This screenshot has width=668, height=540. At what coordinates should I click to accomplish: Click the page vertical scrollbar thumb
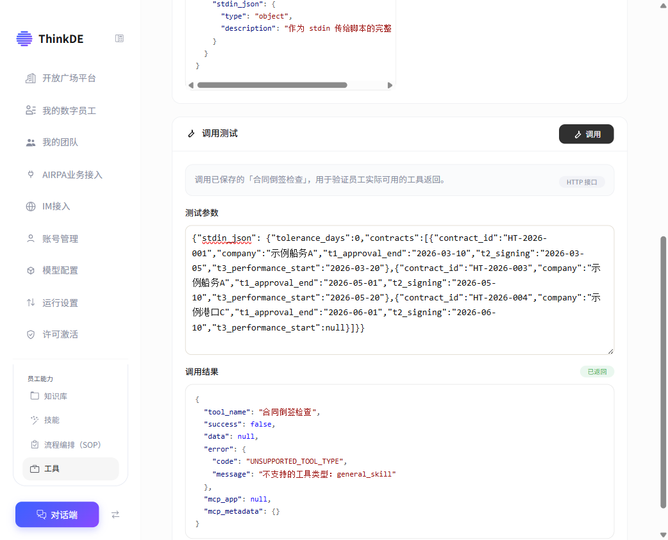(x=664, y=372)
